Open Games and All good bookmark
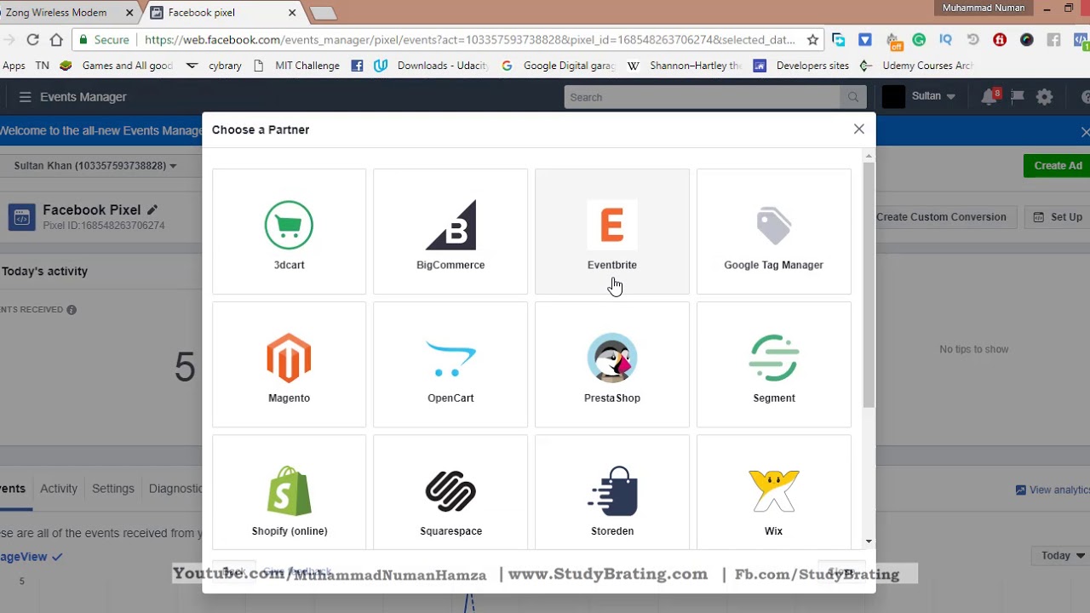 tap(117, 66)
